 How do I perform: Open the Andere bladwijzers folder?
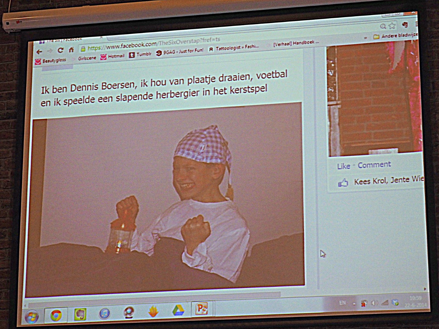[395, 36]
